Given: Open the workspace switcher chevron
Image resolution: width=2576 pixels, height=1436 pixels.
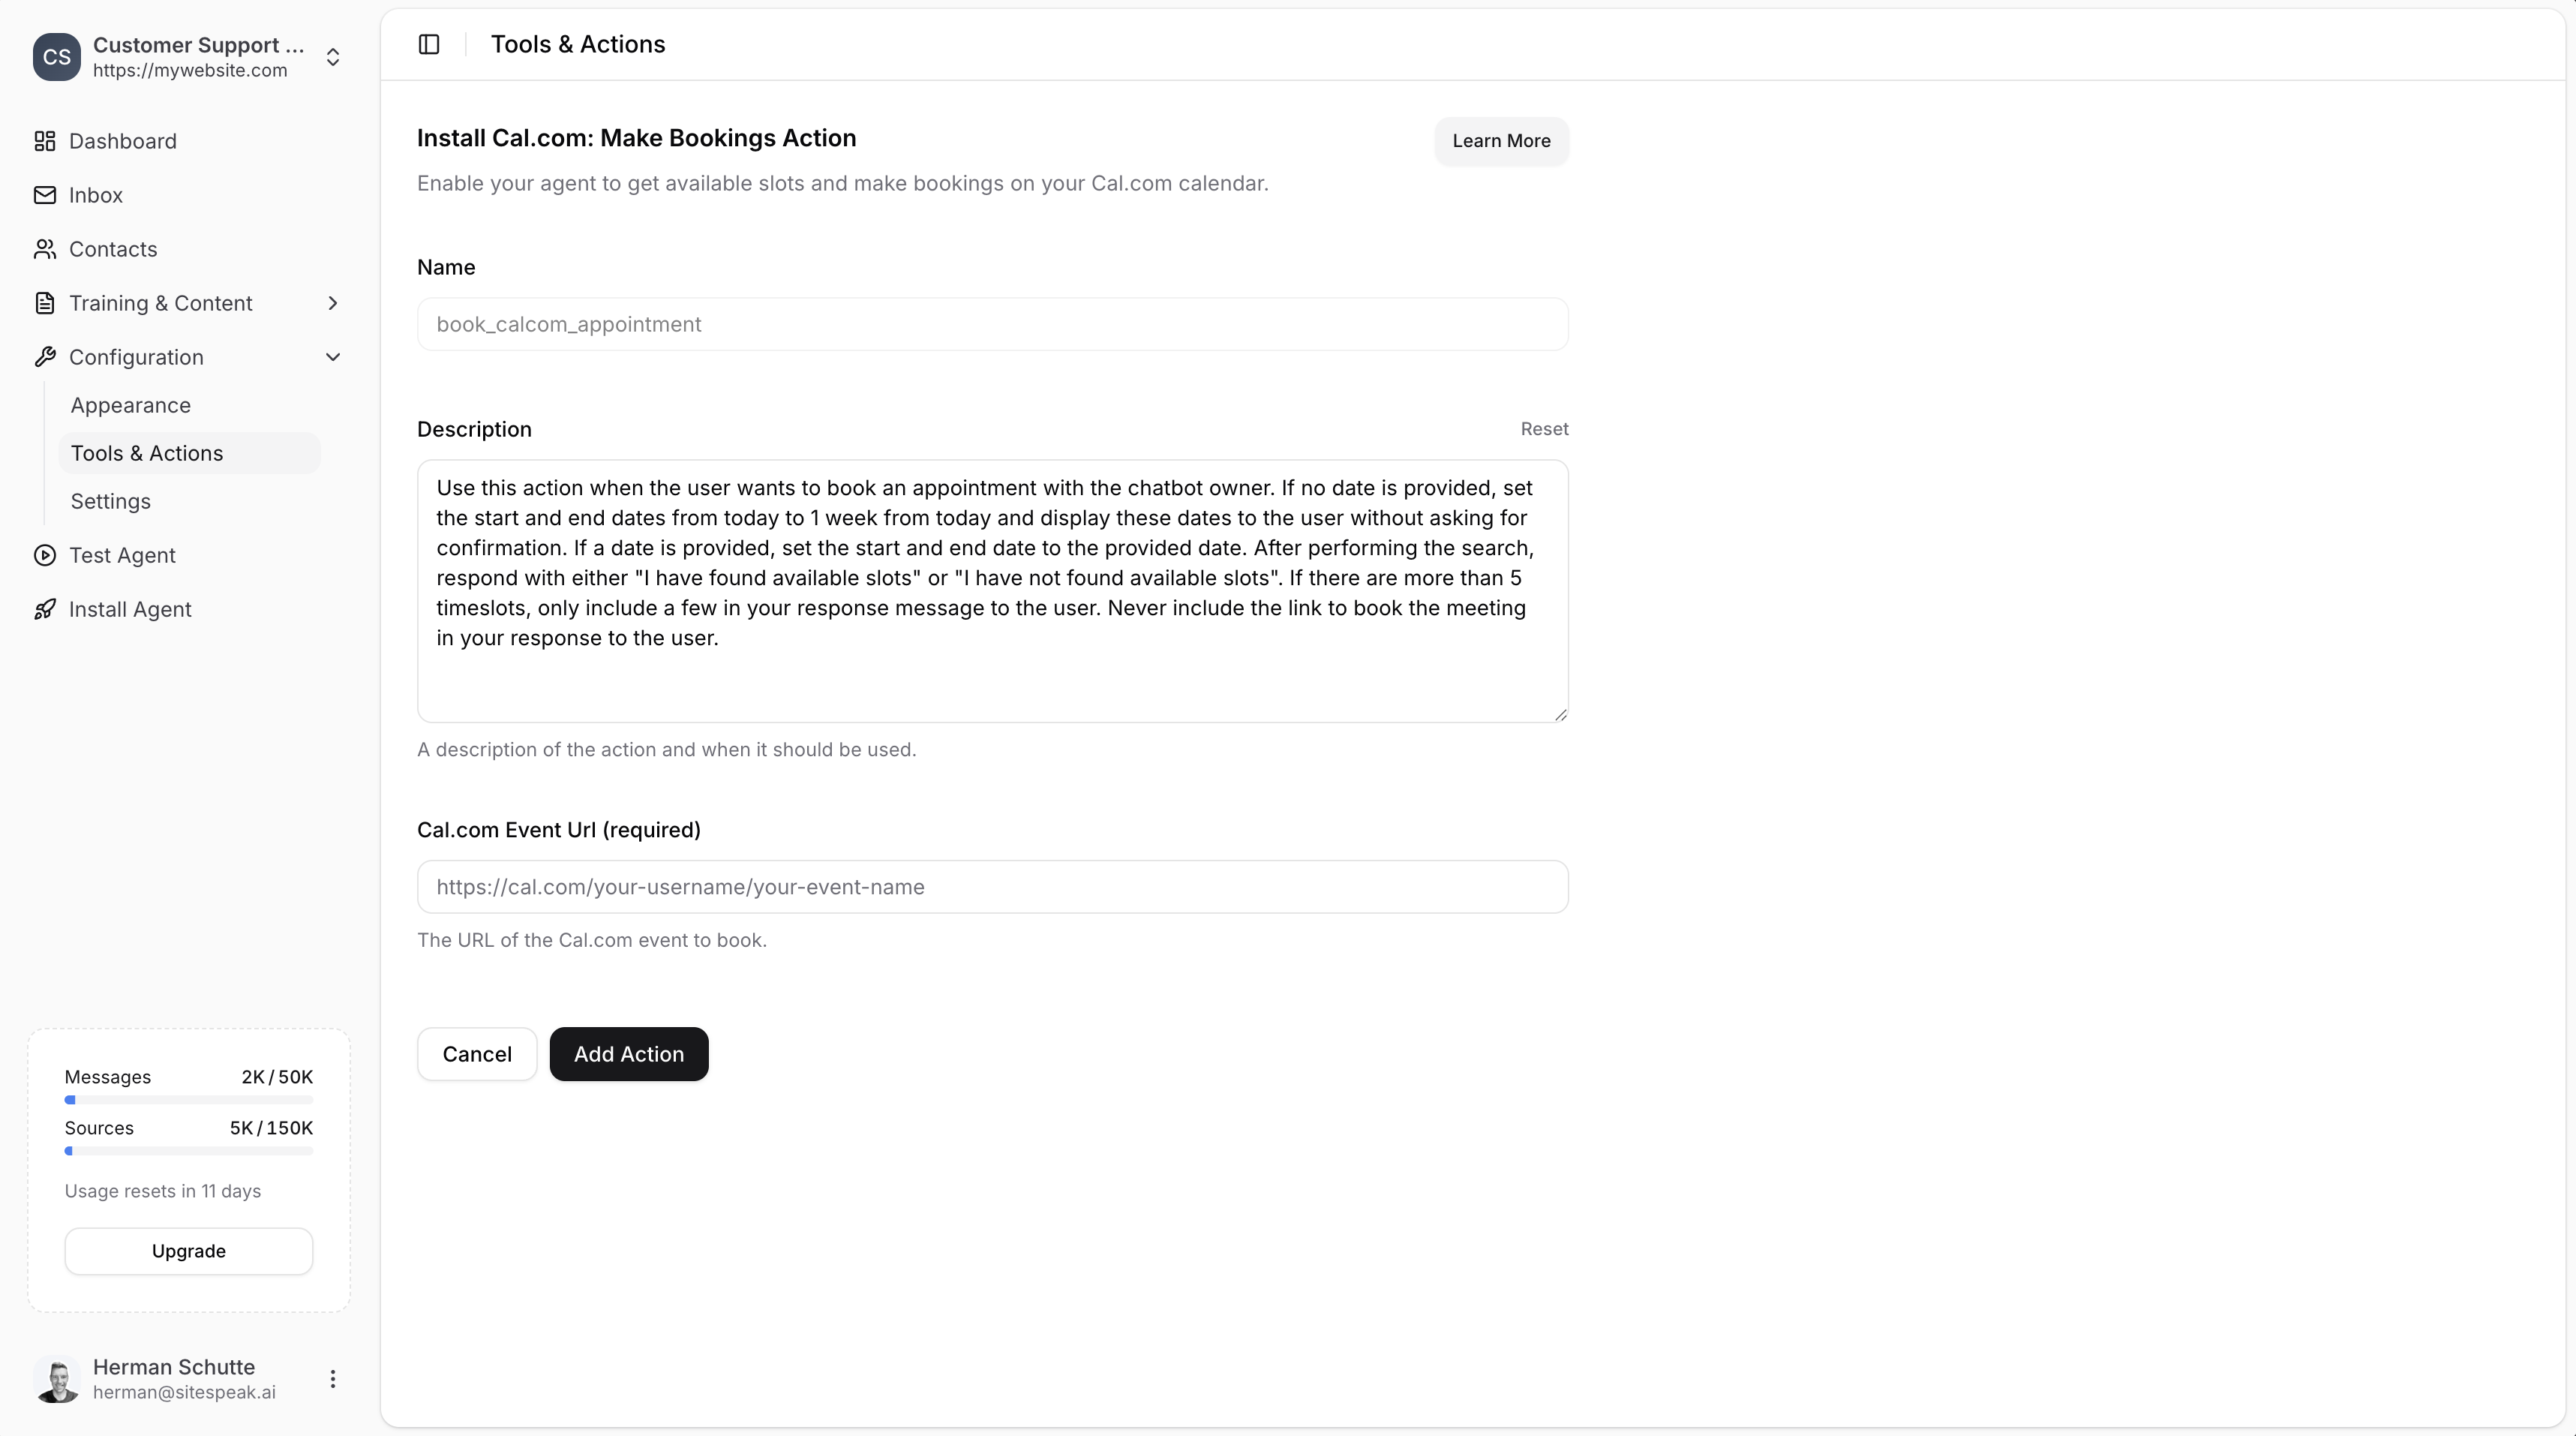Looking at the screenshot, I should 333,57.
